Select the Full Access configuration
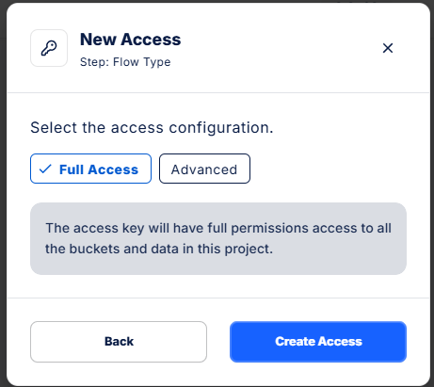 pos(90,169)
